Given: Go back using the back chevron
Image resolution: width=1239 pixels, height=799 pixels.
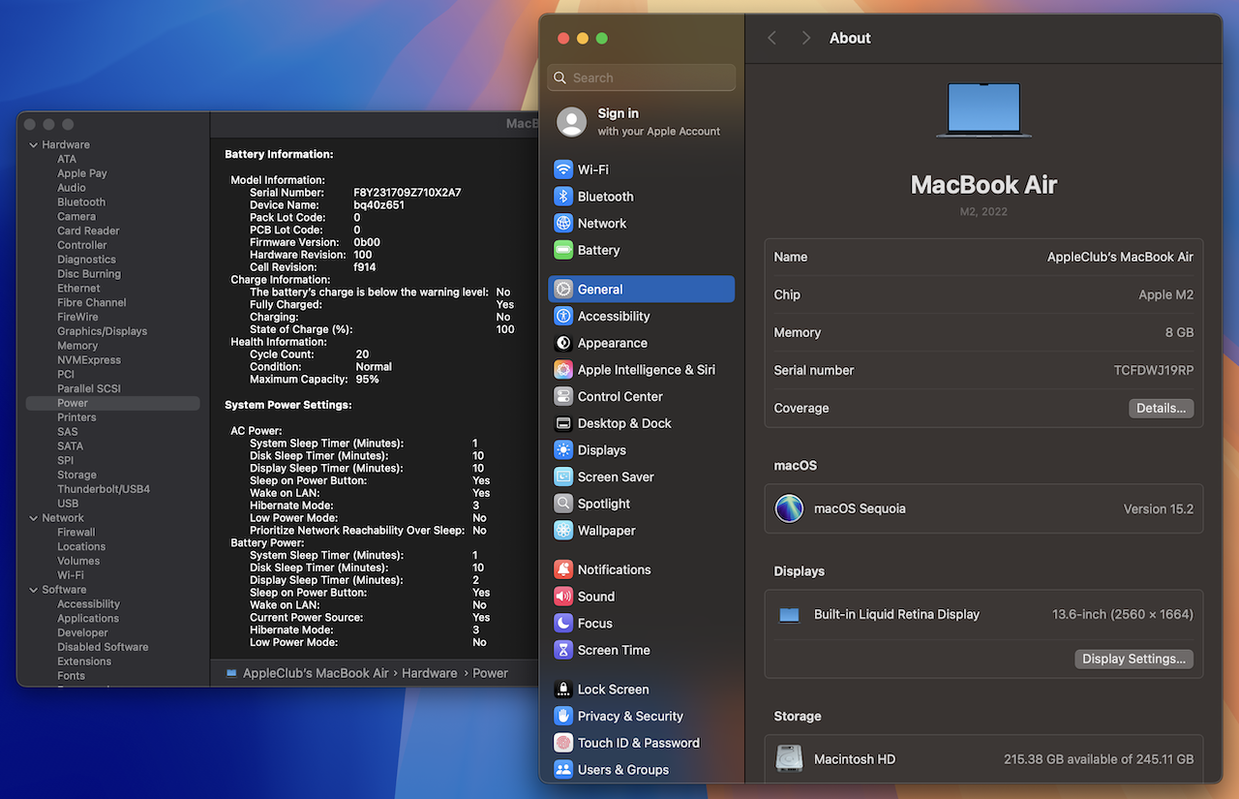Looking at the screenshot, I should coord(771,38).
